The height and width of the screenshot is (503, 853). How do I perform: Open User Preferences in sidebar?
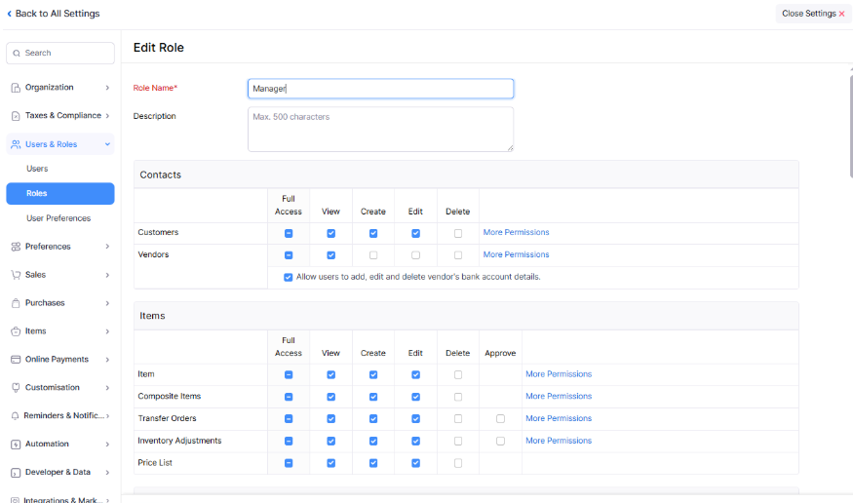(x=58, y=218)
